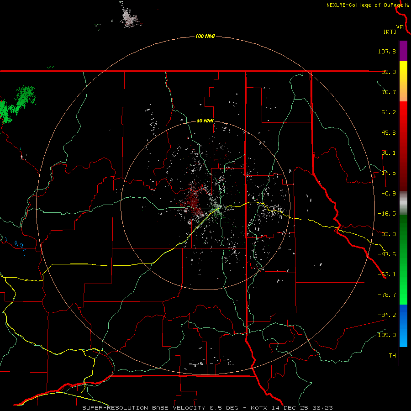Image resolution: width=411 pixels, height=411 pixels.
Task: Click the VEL legend title
Action: (401, 27)
